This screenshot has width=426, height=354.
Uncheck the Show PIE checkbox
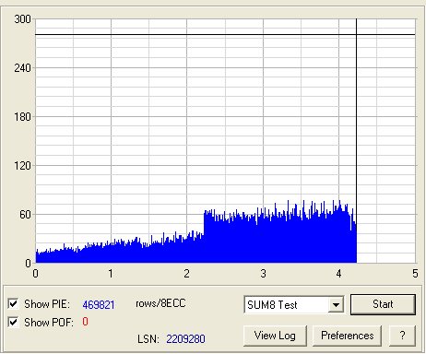coord(13,303)
